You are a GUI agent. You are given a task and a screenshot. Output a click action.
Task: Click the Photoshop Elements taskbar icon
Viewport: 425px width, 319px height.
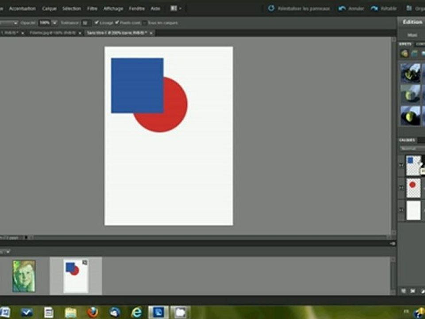click(x=158, y=312)
